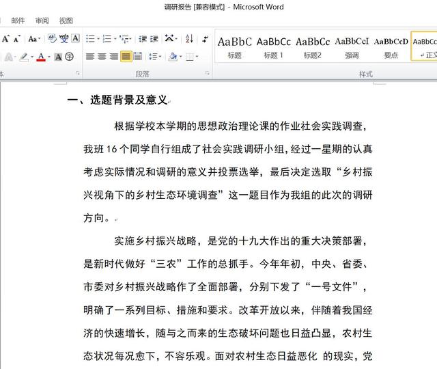Open the Phonetic Guide (wén) tool

[64, 38]
